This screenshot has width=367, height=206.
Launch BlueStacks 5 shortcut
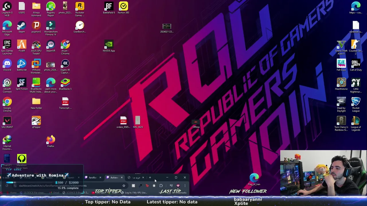point(65,84)
